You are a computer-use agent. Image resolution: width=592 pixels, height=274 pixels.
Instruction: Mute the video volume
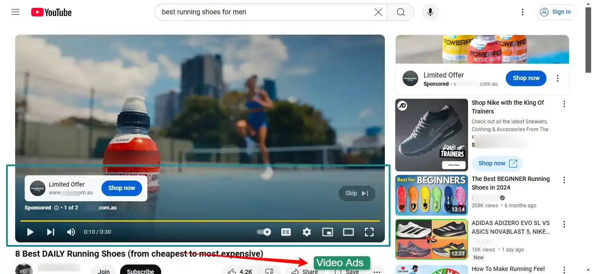point(71,232)
